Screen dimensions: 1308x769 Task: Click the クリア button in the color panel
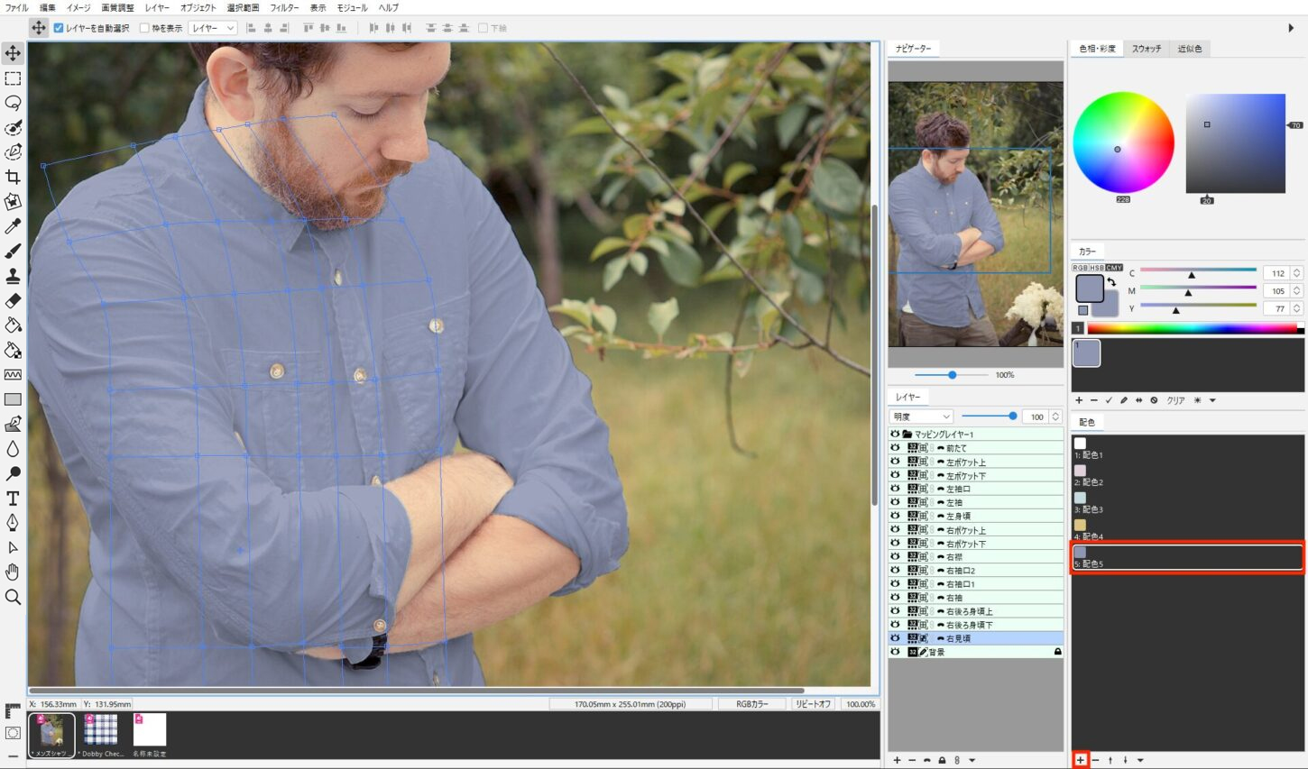[1175, 400]
